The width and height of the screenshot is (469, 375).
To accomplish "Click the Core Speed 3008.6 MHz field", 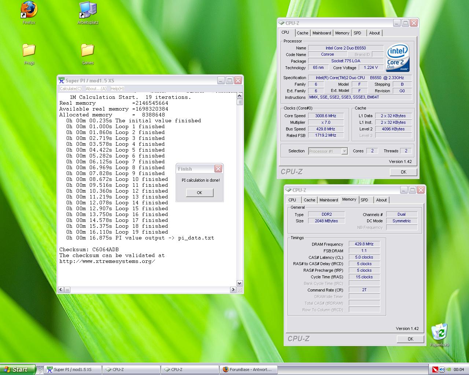I will [x=326, y=116].
